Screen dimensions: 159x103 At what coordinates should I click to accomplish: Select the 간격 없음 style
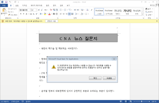pos(108,12)
